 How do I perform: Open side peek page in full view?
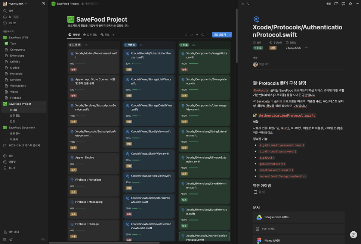click(248, 4)
